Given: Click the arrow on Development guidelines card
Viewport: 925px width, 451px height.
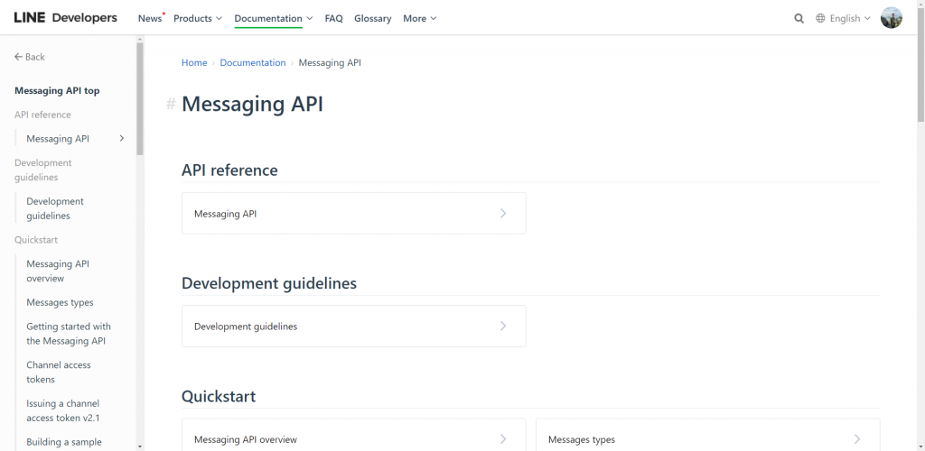Looking at the screenshot, I should click(x=503, y=327).
